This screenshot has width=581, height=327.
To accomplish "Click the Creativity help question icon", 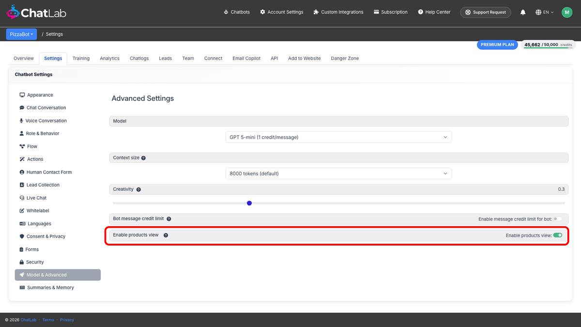I will [138, 189].
